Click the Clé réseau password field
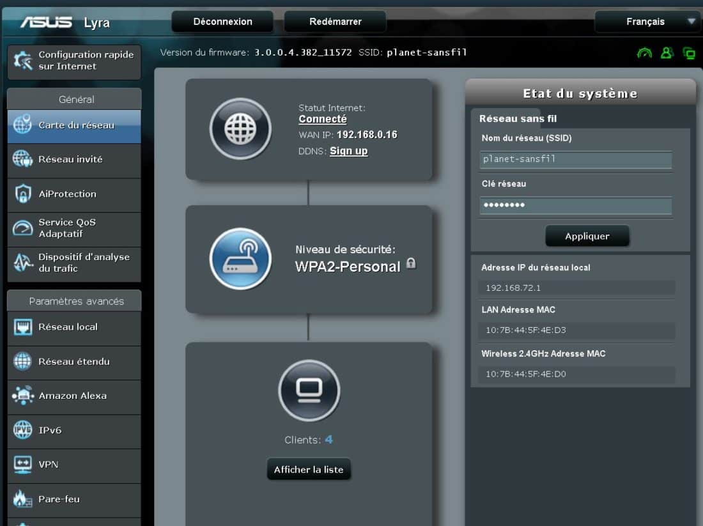The image size is (703, 526). [576, 205]
